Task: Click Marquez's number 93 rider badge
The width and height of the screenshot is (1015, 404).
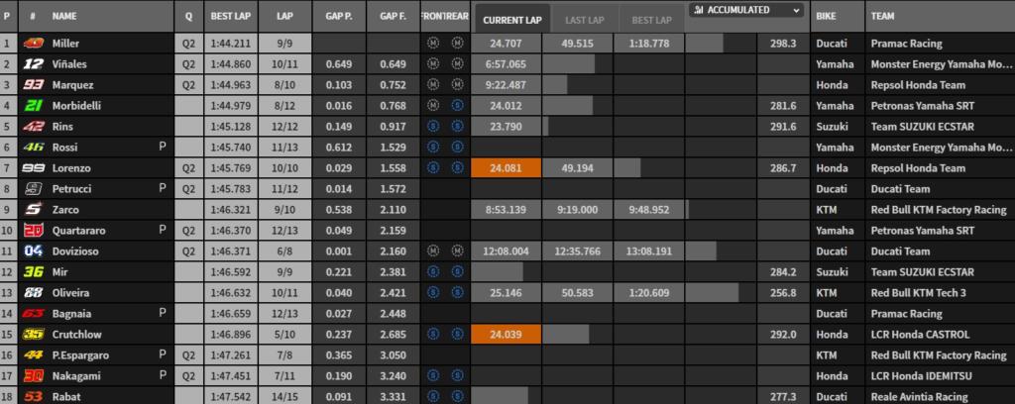Action: (33, 85)
